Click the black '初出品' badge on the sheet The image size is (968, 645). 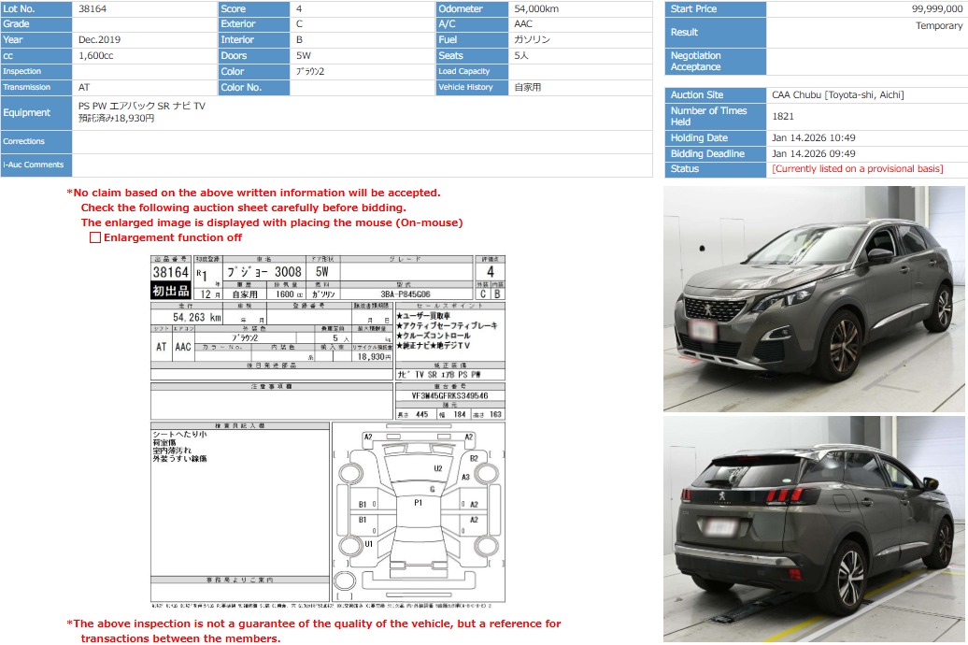point(171,291)
